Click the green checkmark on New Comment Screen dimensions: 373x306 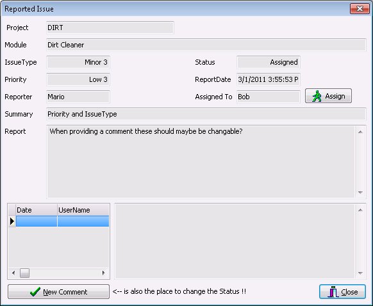(35, 291)
